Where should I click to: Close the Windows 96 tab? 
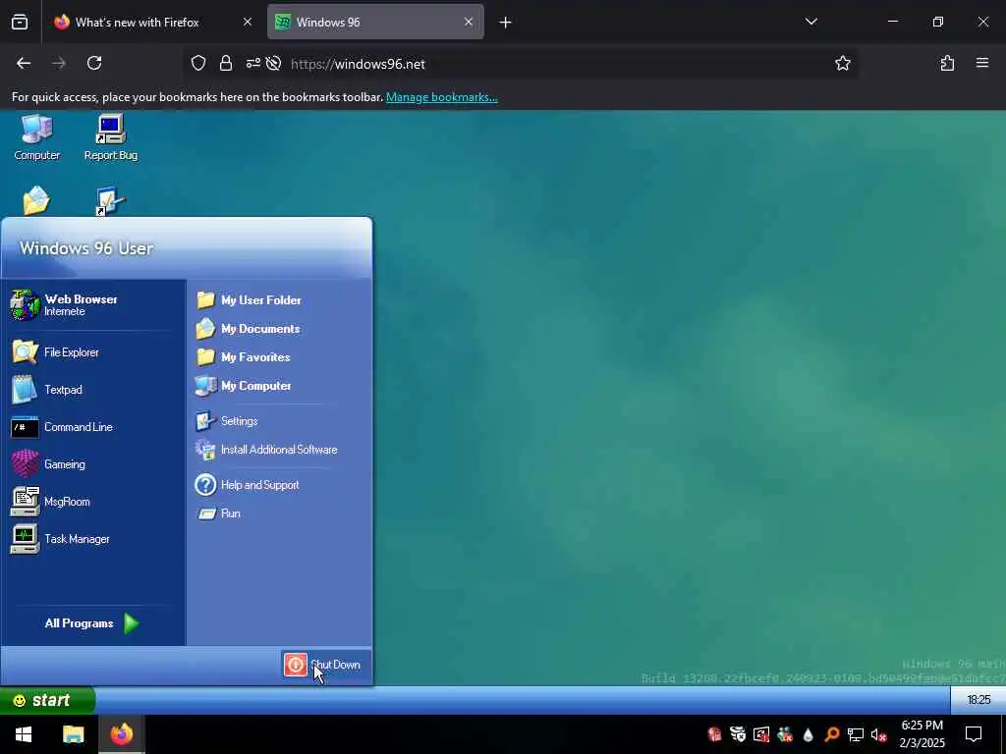coord(469,22)
